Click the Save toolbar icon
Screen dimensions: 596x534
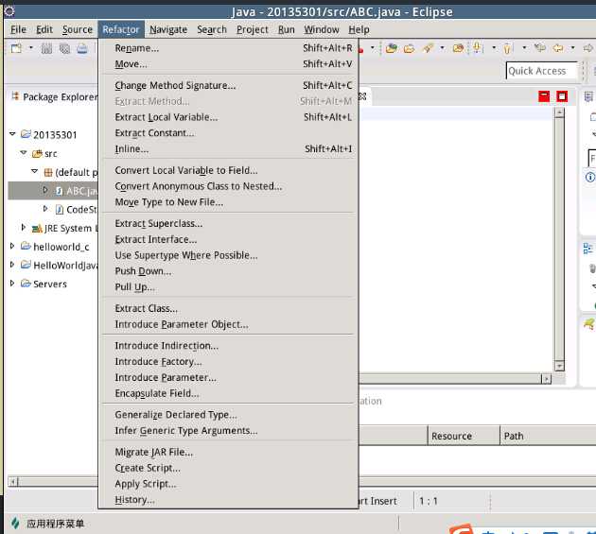pos(46,48)
